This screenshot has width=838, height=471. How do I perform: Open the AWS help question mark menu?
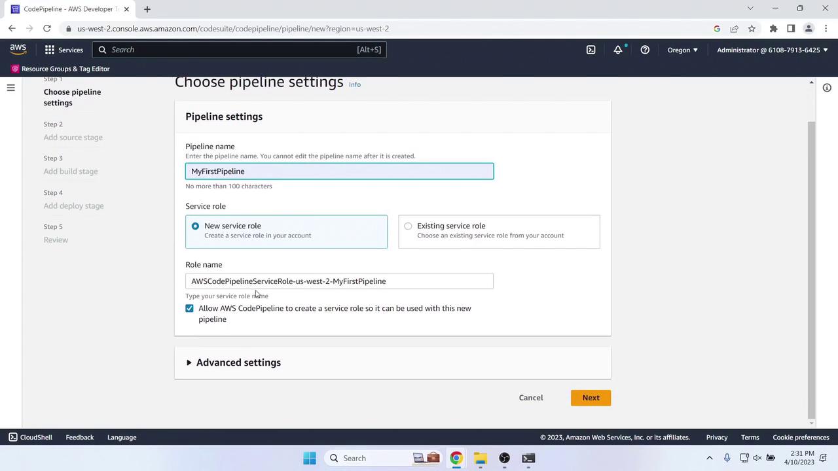tap(645, 50)
